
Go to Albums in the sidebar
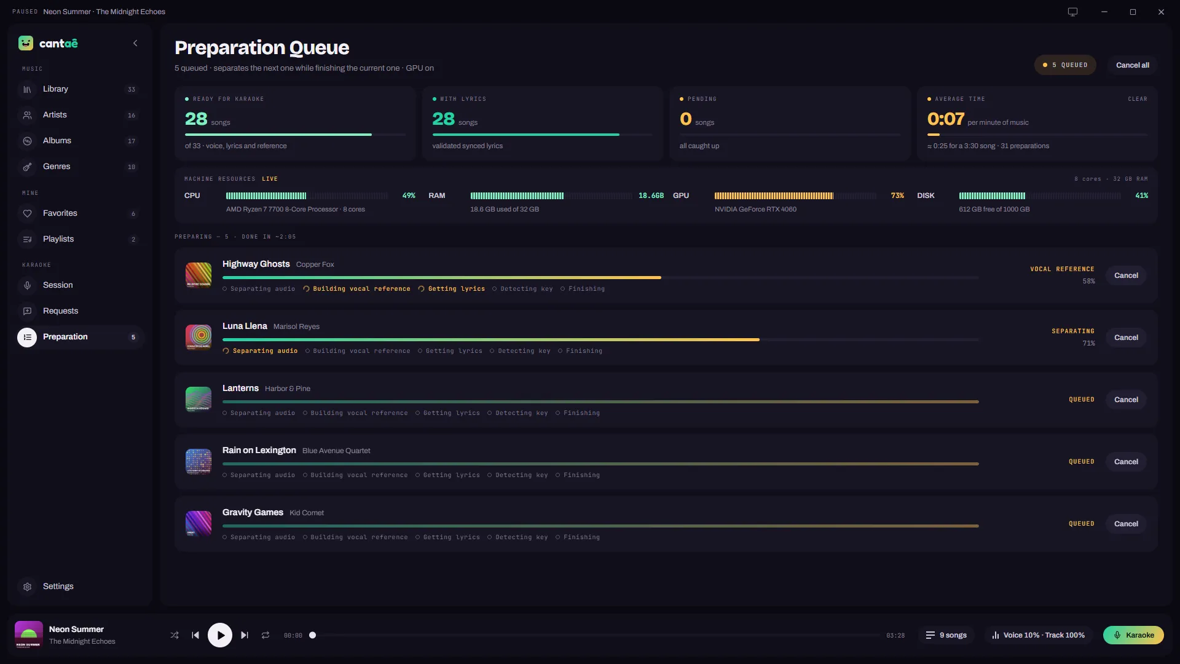(x=80, y=141)
